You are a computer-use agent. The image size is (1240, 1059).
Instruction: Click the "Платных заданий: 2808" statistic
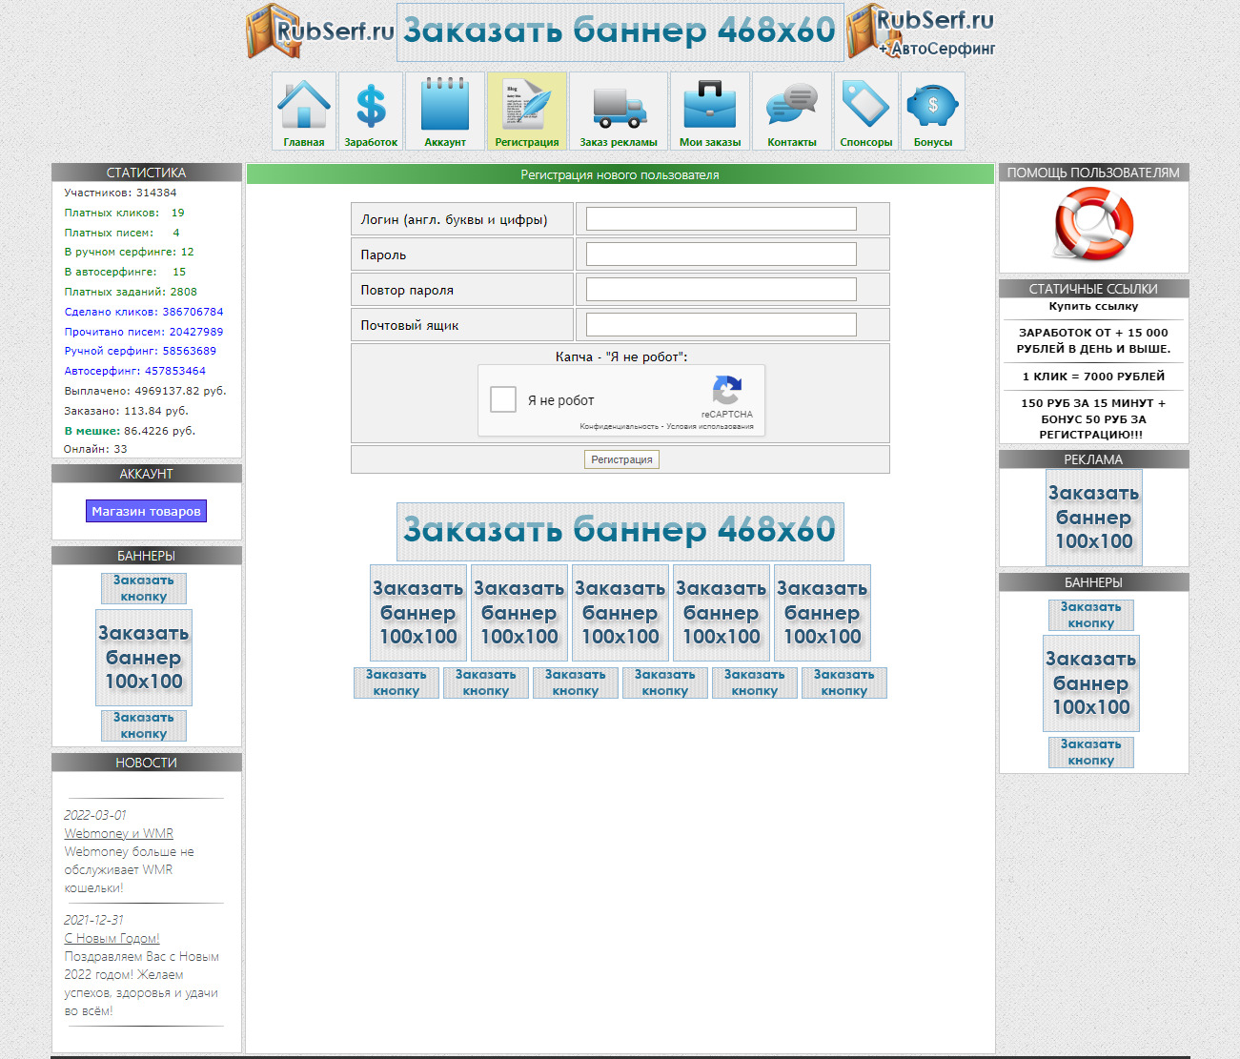click(131, 292)
